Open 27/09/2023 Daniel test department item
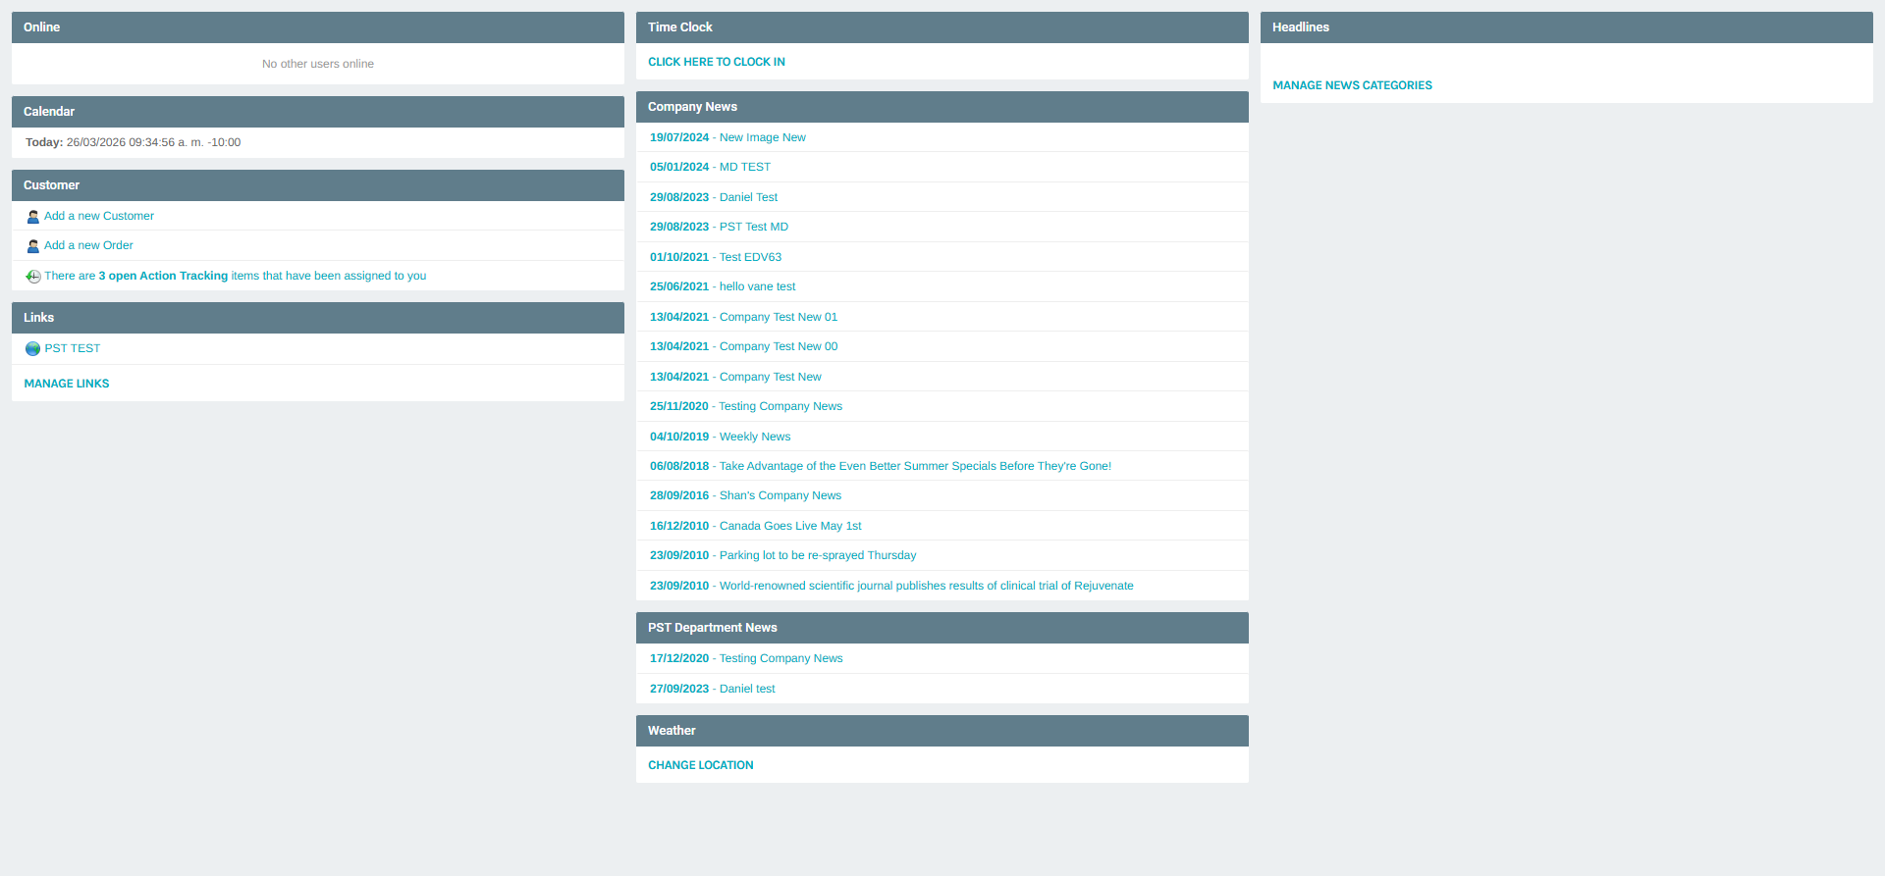 [712, 689]
